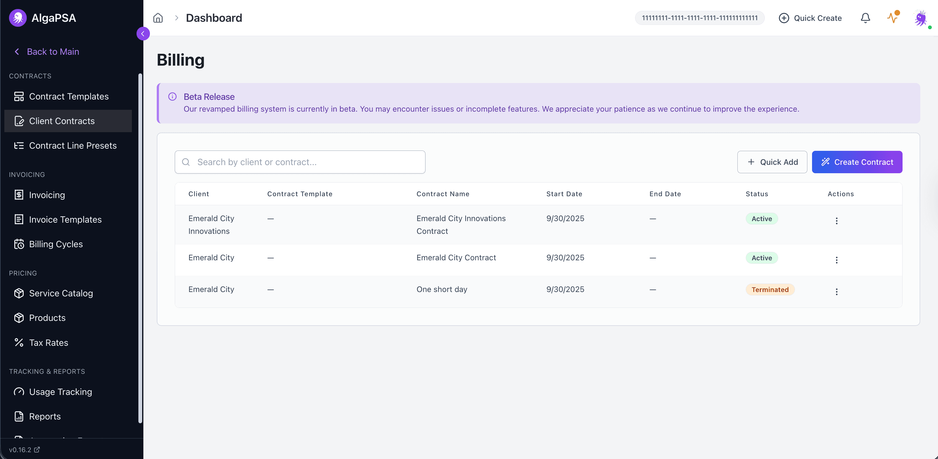This screenshot has height=459, width=938.
Task: Open Service Catalog page
Action: [61, 293]
